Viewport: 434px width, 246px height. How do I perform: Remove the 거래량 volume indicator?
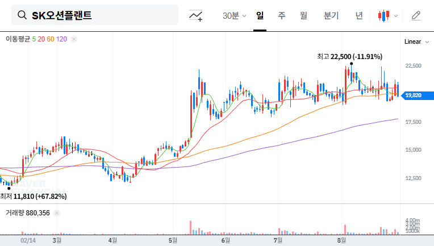pyautogui.click(x=57, y=213)
